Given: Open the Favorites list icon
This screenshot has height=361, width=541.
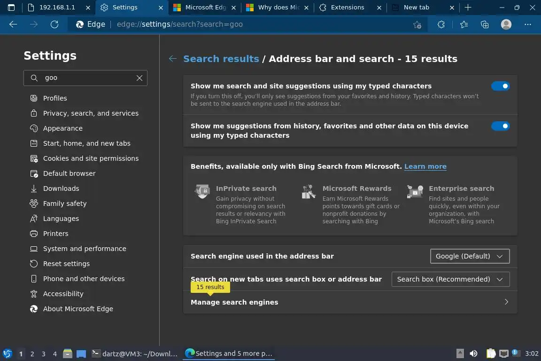Looking at the screenshot, I should point(464,24).
